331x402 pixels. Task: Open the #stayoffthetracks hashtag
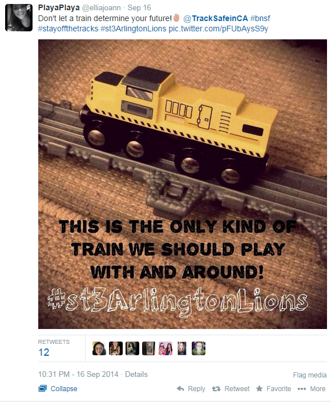point(68,29)
